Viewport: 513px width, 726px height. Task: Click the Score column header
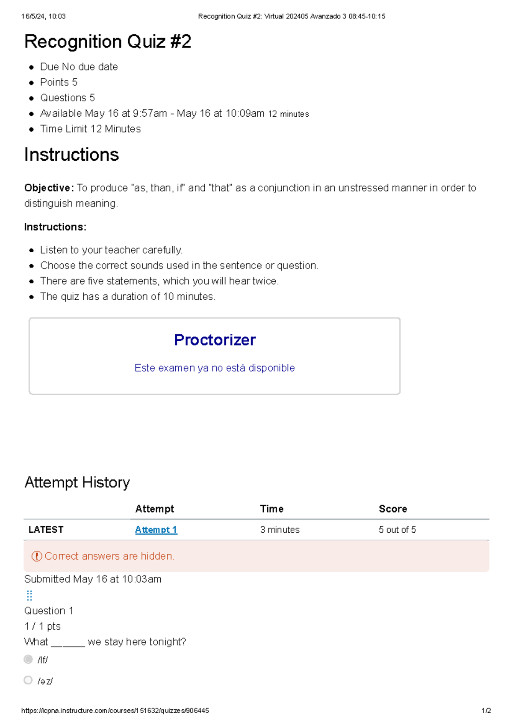393,509
